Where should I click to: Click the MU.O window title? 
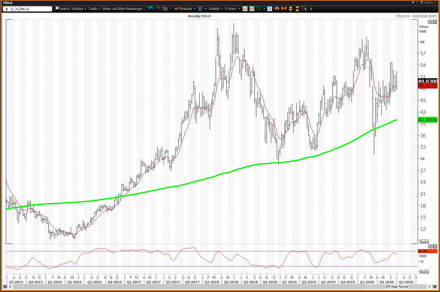click(8, 2)
